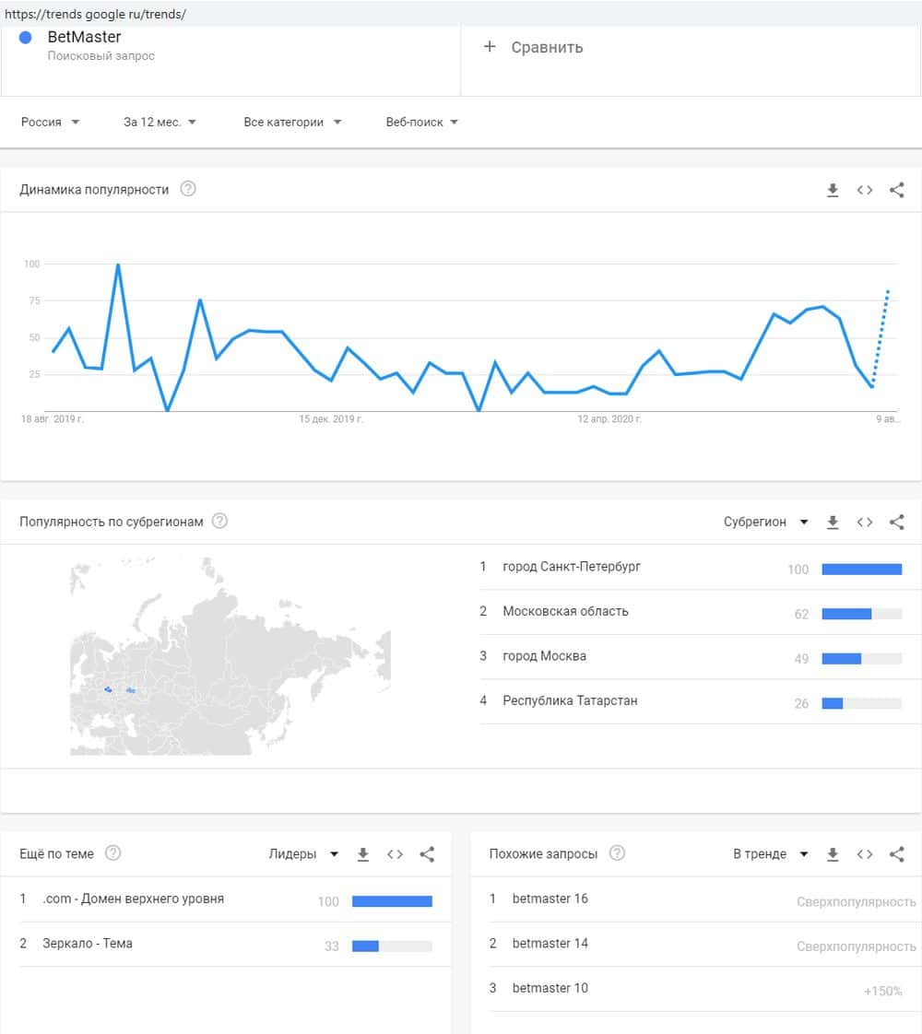Share the Похожие запросы panel
The image size is (922, 1034).
pyautogui.click(x=896, y=854)
